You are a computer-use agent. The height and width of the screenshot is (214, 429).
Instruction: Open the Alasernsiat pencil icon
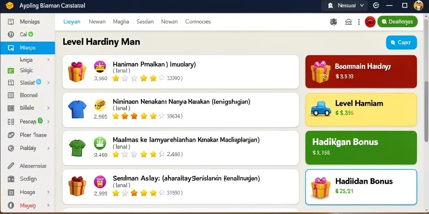(x=10, y=166)
